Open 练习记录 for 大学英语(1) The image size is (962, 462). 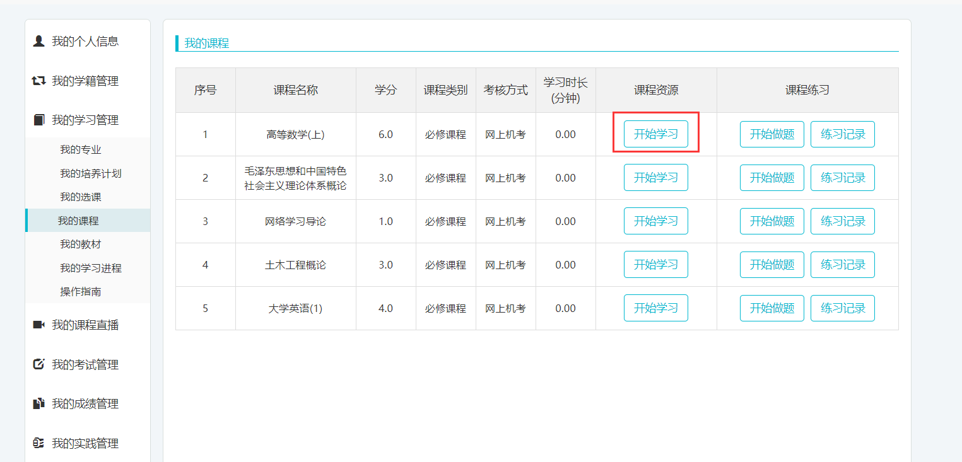[x=843, y=308]
